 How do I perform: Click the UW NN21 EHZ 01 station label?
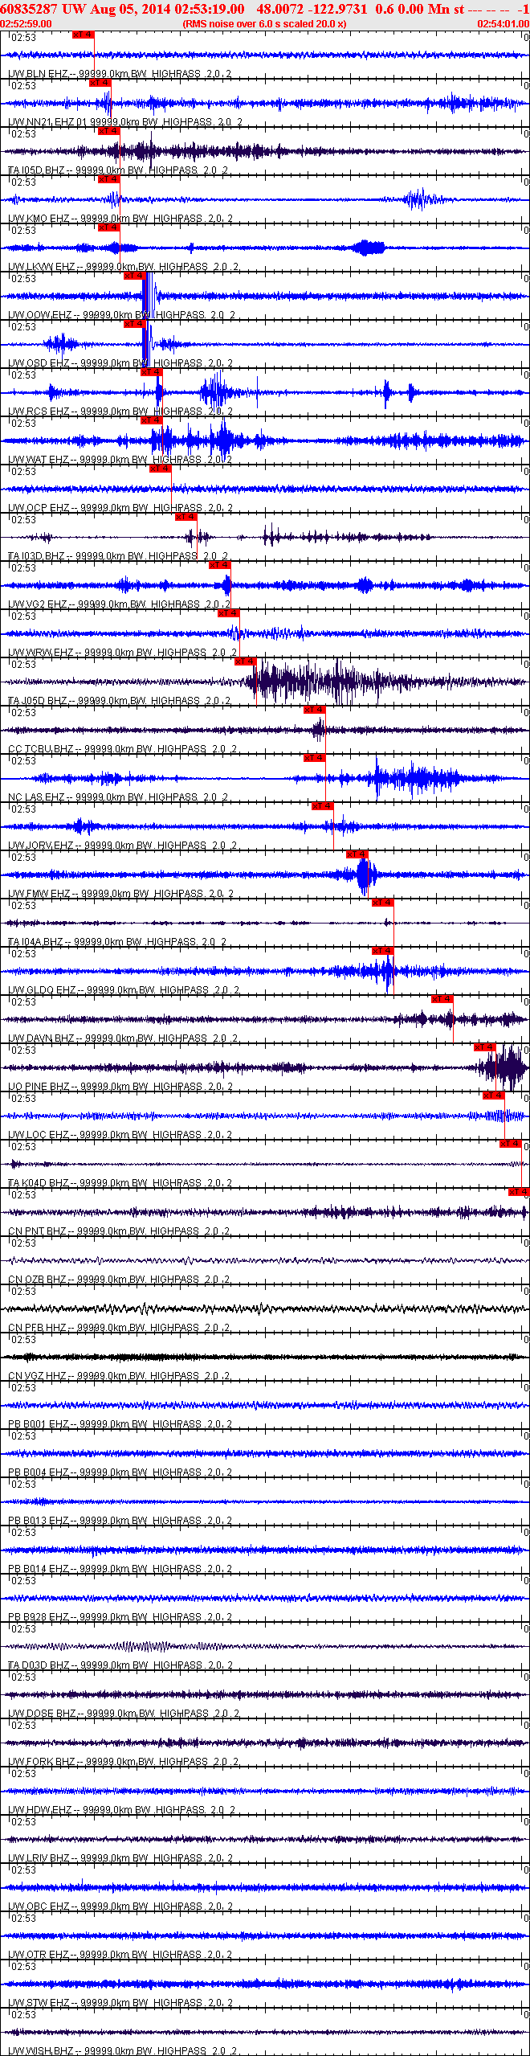125,122
